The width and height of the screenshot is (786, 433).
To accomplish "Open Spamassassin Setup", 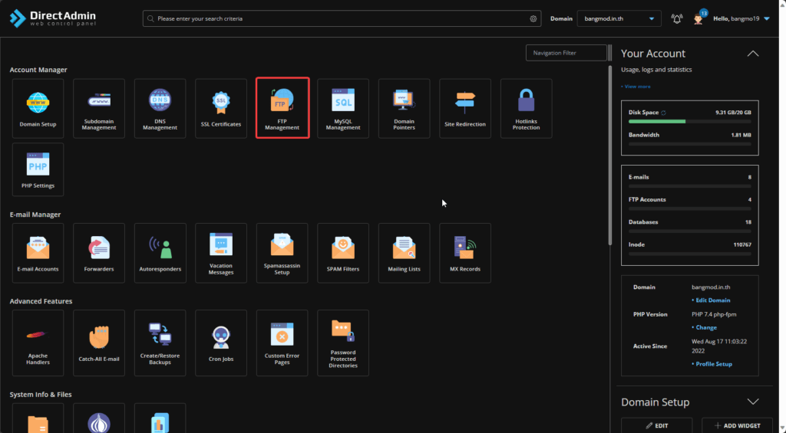I will pyautogui.click(x=282, y=252).
